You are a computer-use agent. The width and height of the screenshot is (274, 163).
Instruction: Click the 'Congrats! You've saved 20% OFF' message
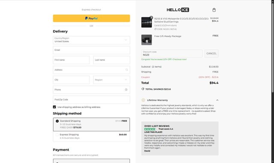164,59
